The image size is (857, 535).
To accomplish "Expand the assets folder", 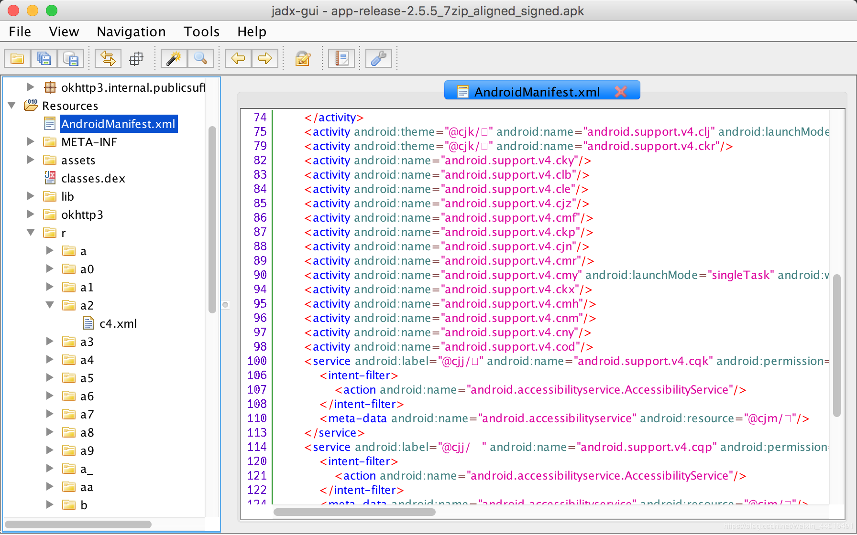I will 31,160.
